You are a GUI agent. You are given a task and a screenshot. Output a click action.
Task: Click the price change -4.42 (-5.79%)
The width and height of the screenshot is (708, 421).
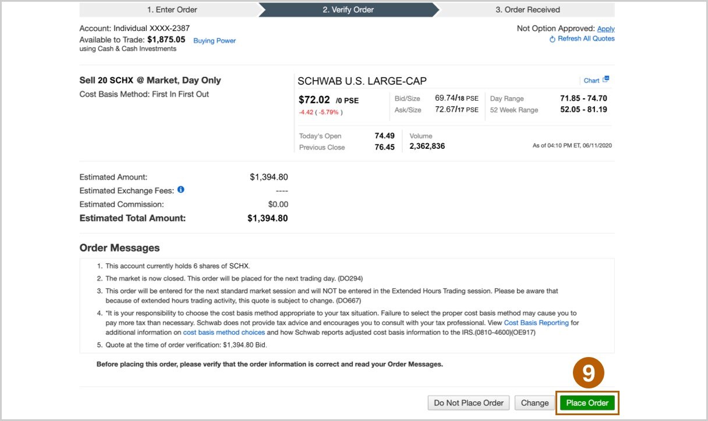pyautogui.click(x=321, y=112)
